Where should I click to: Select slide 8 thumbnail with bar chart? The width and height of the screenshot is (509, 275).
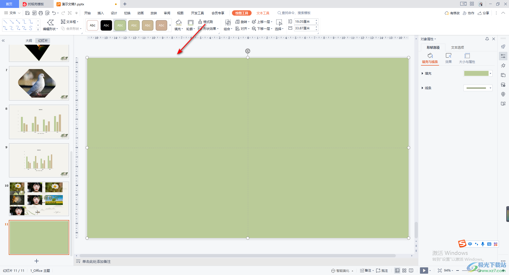pos(39,122)
